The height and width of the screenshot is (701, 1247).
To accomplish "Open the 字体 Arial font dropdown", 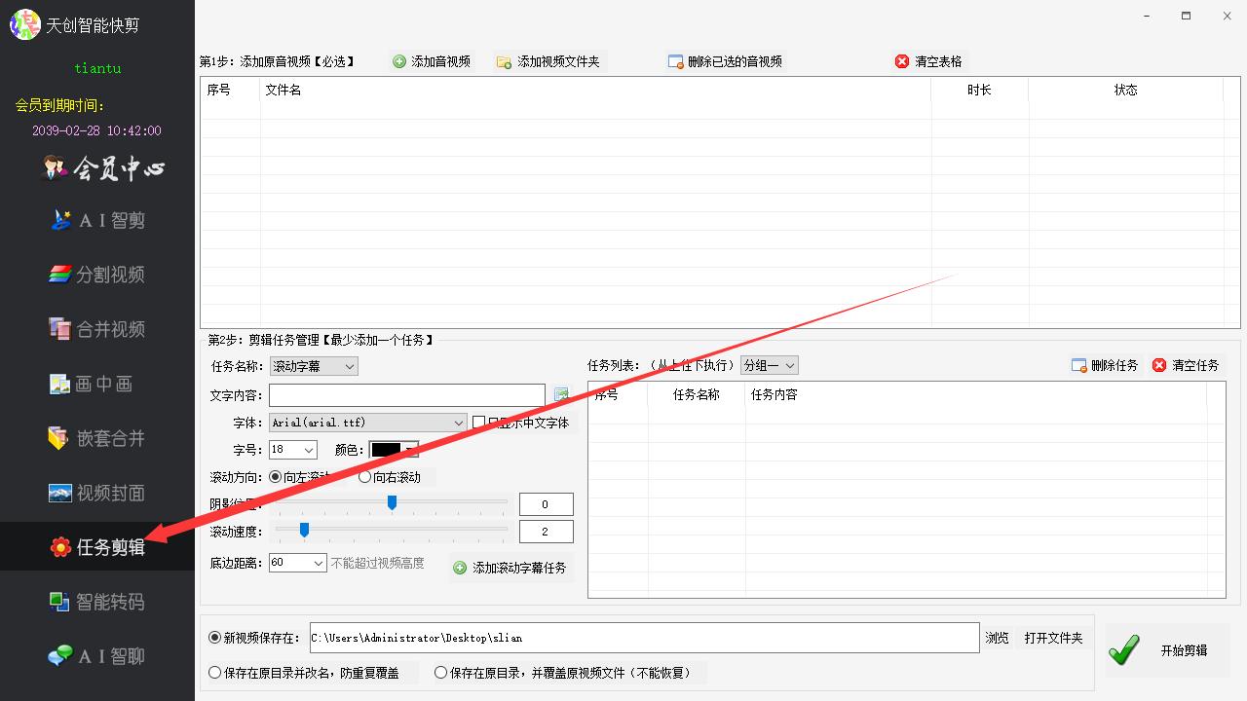I will pyautogui.click(x=368, y=423).
